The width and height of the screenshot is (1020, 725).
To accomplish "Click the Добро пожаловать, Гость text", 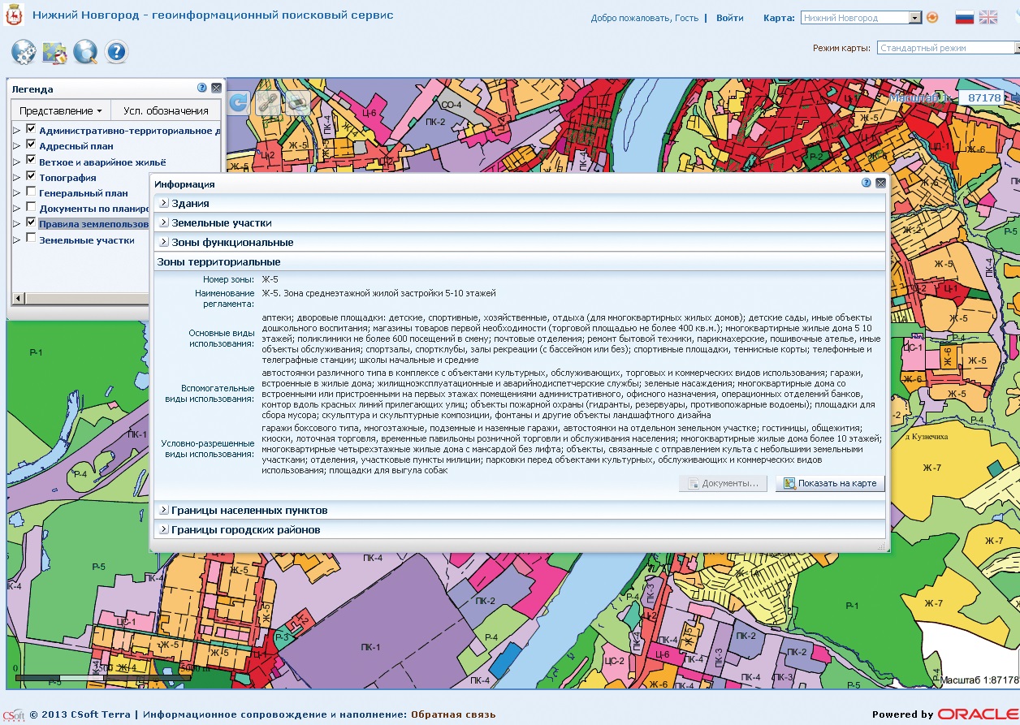I will click(645, 18).
